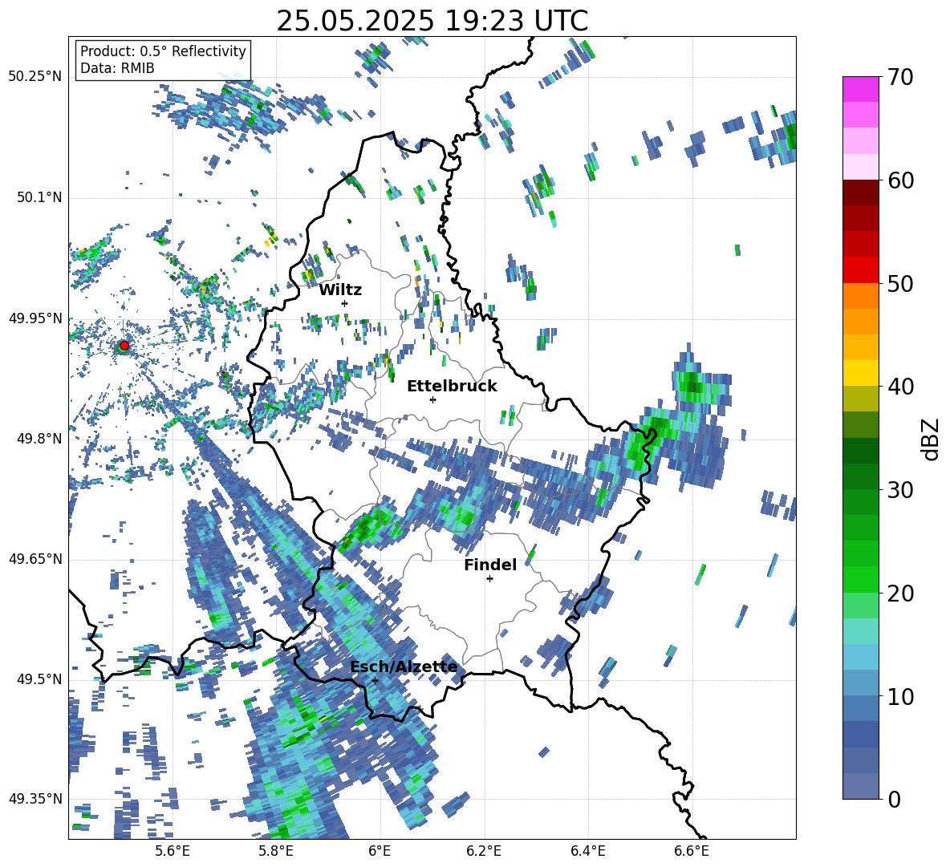Click the colorbar tick label 20

[900, 594]
